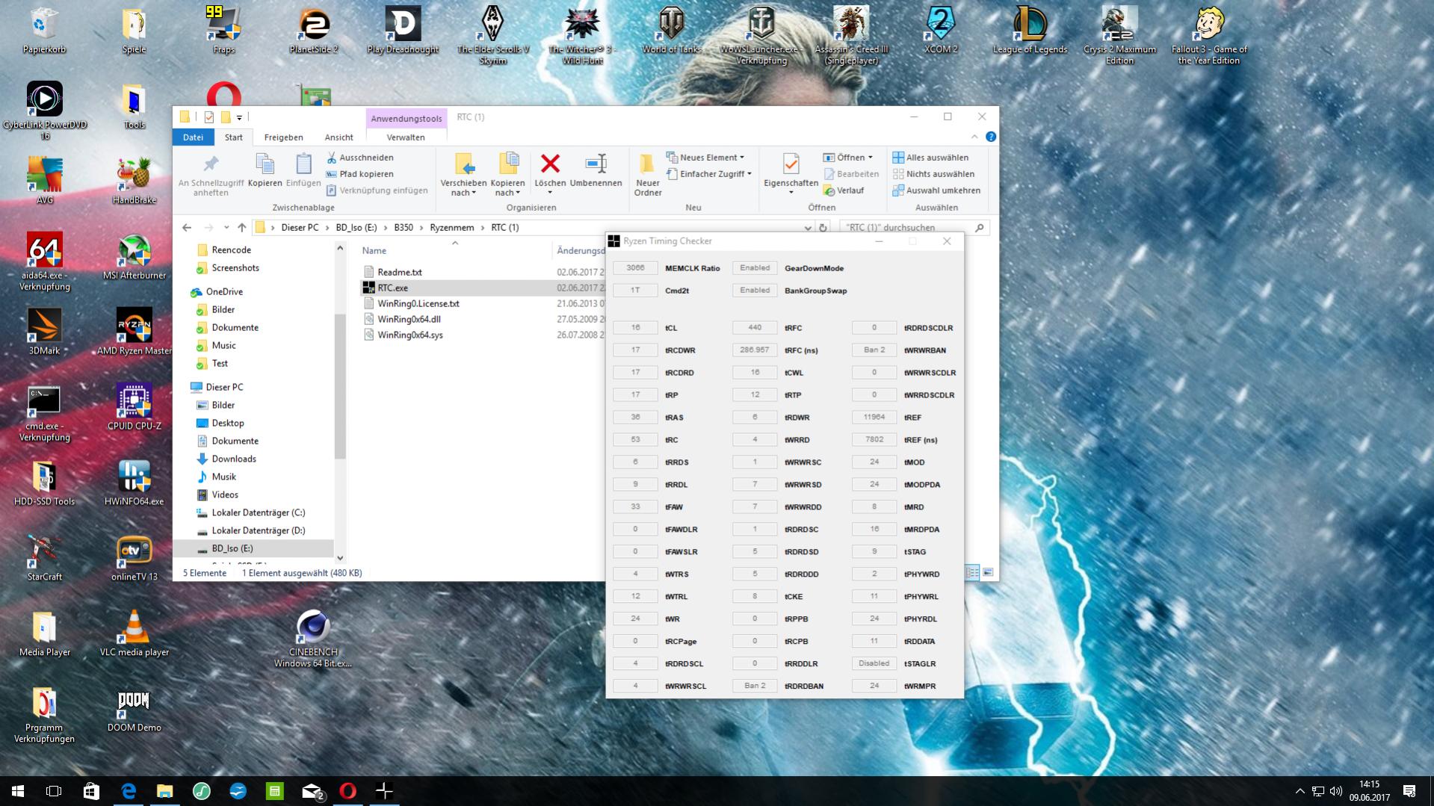Click the tCL value field in Ryzen Timing Checker
Screen dimensions: 1434x806
click(x=635, y=328)
